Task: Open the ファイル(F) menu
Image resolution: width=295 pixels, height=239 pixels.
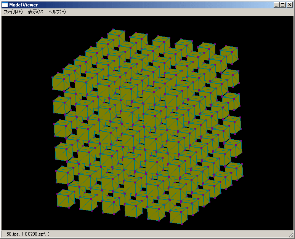Action: pos(13,12)
